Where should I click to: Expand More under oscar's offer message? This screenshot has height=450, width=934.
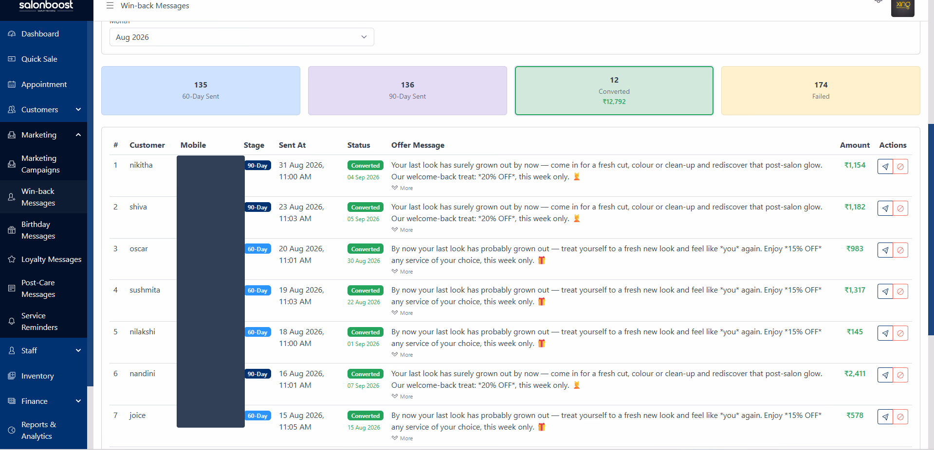click(403, 272)
